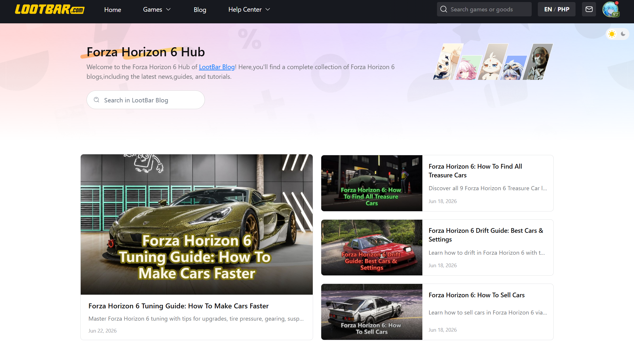This screenshot has height=346, width=634.
Task: Click the masked soldier character banner image
Action: (x=538, y=62)
